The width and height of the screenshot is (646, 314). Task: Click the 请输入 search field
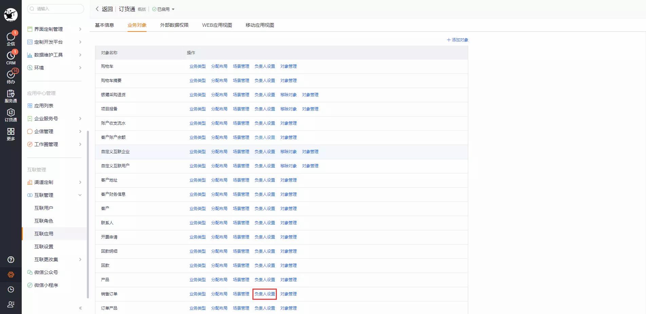(x=56, y=9)
